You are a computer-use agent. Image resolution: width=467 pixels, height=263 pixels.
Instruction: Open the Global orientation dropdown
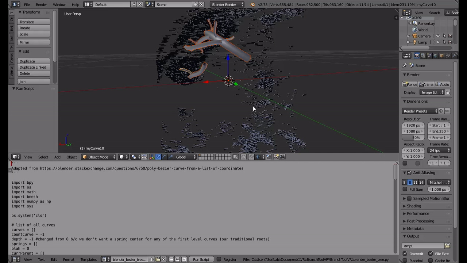click(185, 157)
